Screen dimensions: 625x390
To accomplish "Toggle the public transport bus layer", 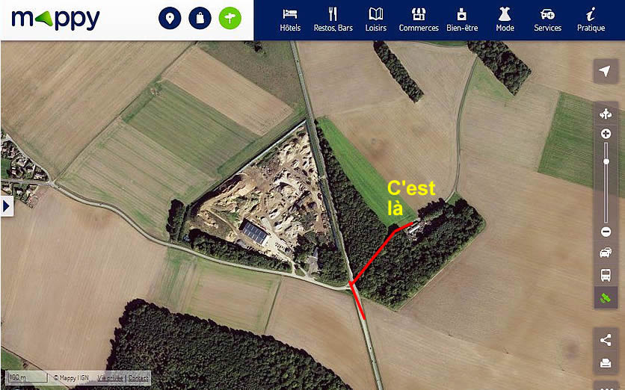I will point(606,275).
